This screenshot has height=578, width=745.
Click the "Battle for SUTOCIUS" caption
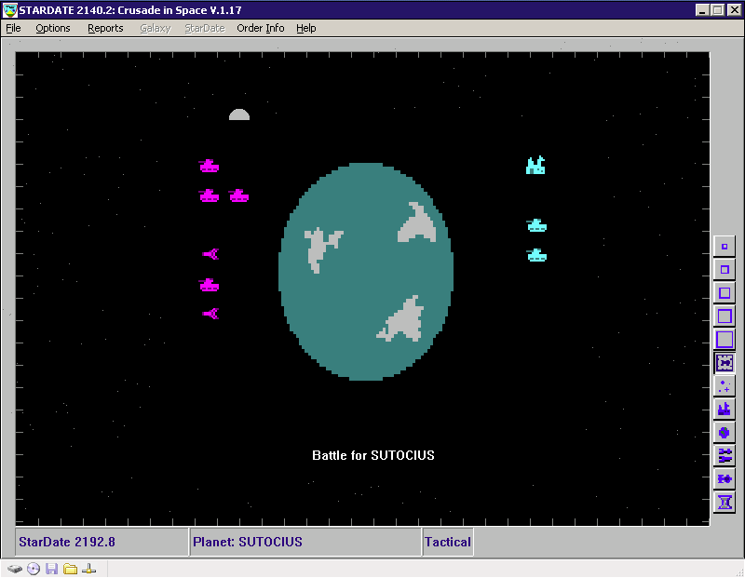[x=373, y=455]
